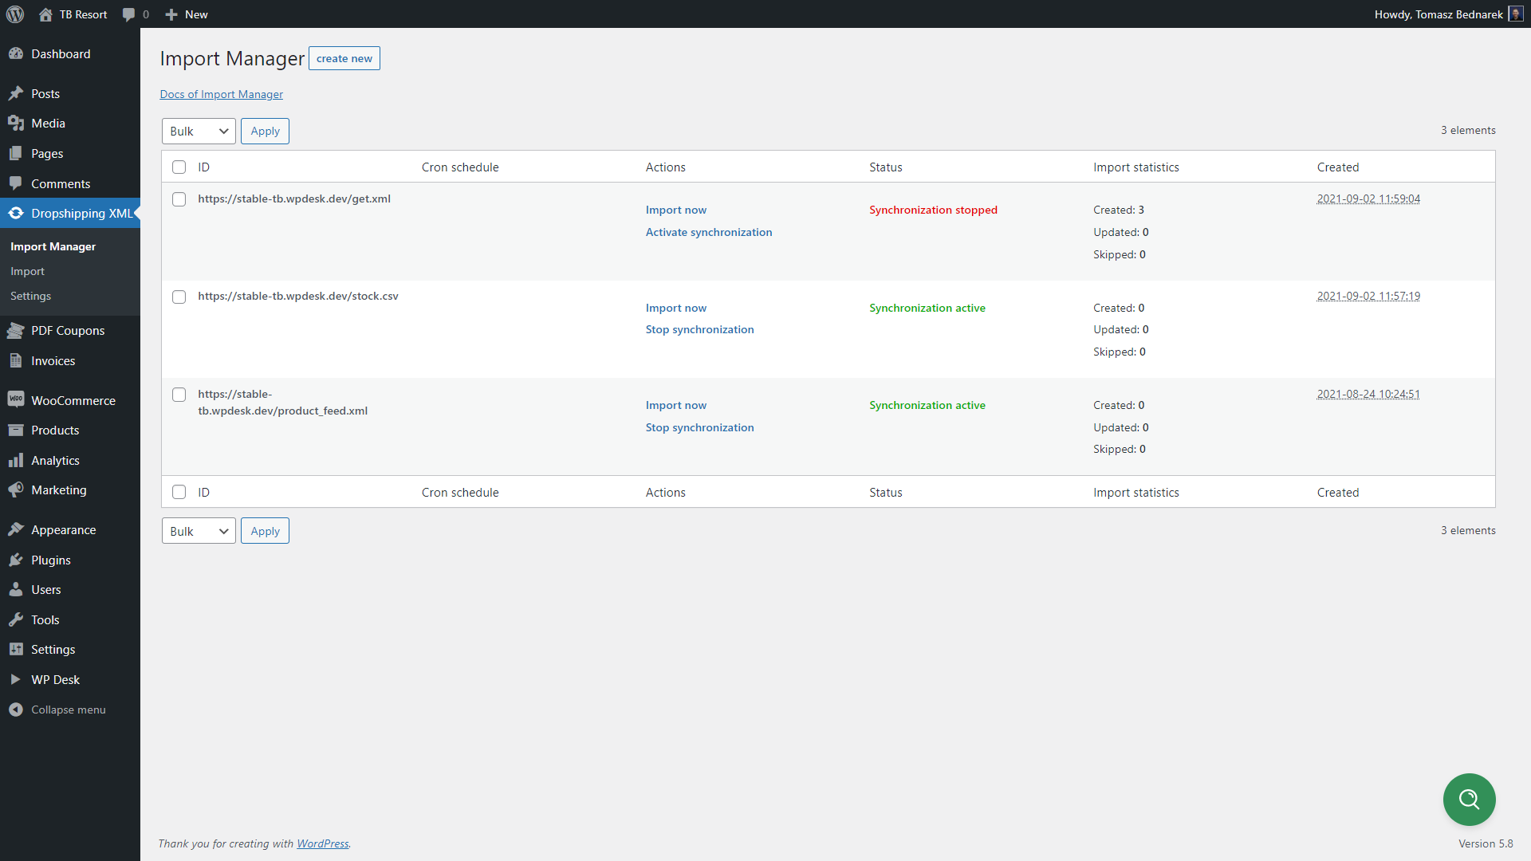Toggle the select-all checkbox in the table header
The width and height of the screenshot is (1531, 861).
[x=179, y=167]
